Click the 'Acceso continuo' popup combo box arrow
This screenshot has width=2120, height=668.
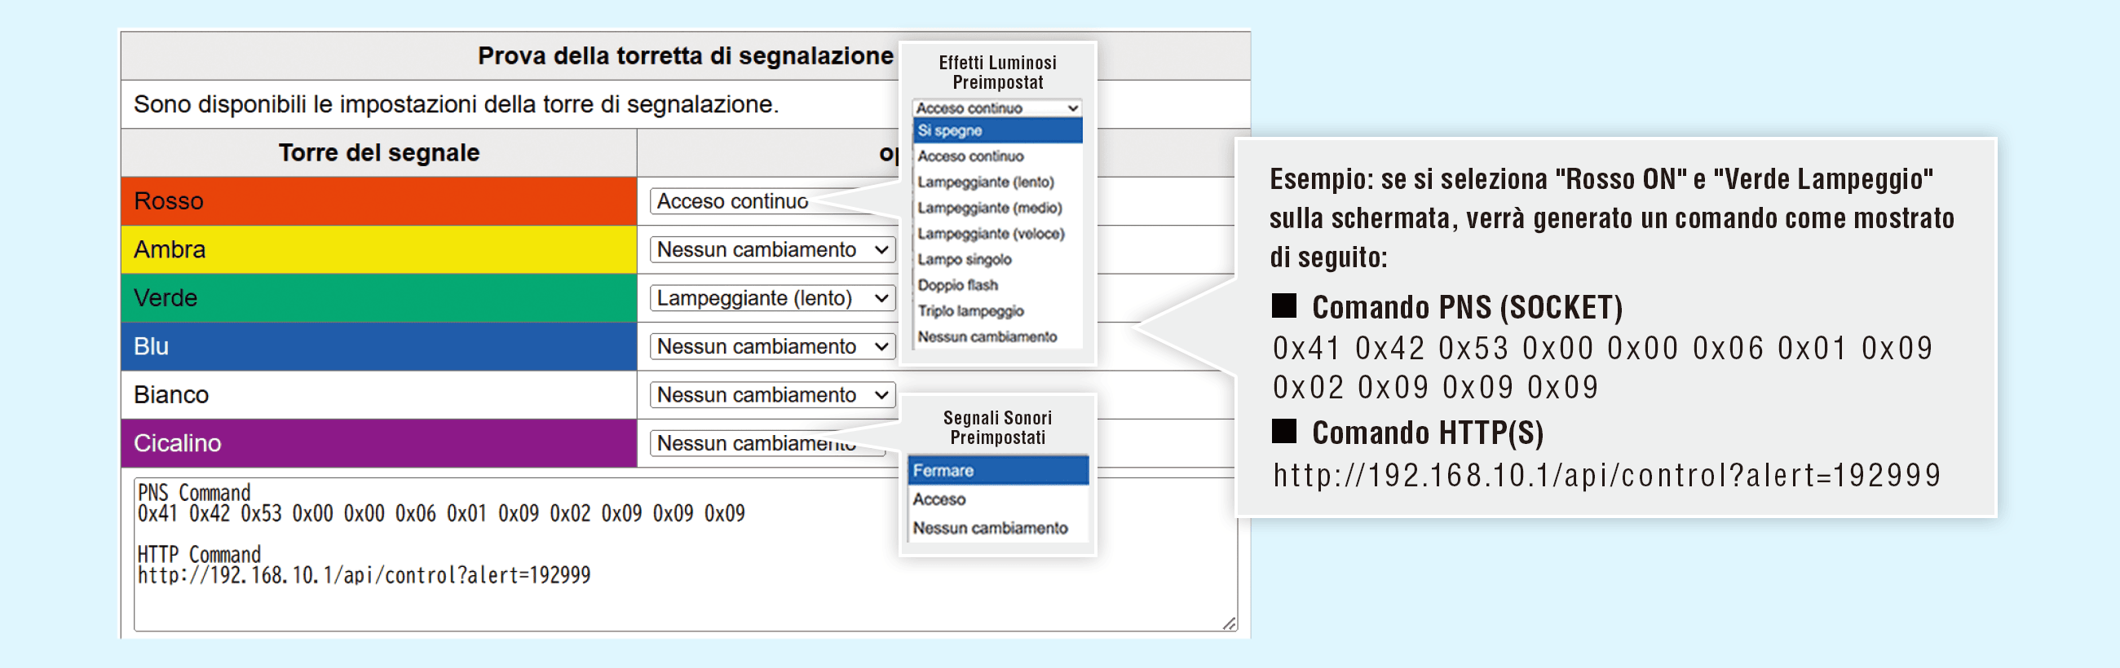(1072, 108)
